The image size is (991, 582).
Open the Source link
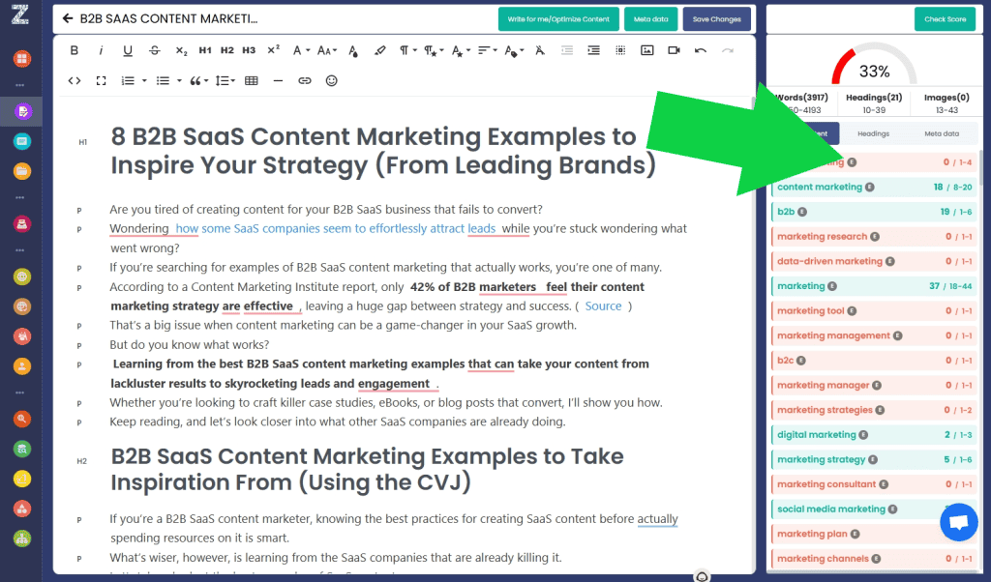pyautogui.click(x=603, y=306)
